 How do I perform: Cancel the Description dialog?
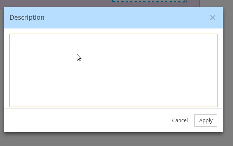pos(180,120)
